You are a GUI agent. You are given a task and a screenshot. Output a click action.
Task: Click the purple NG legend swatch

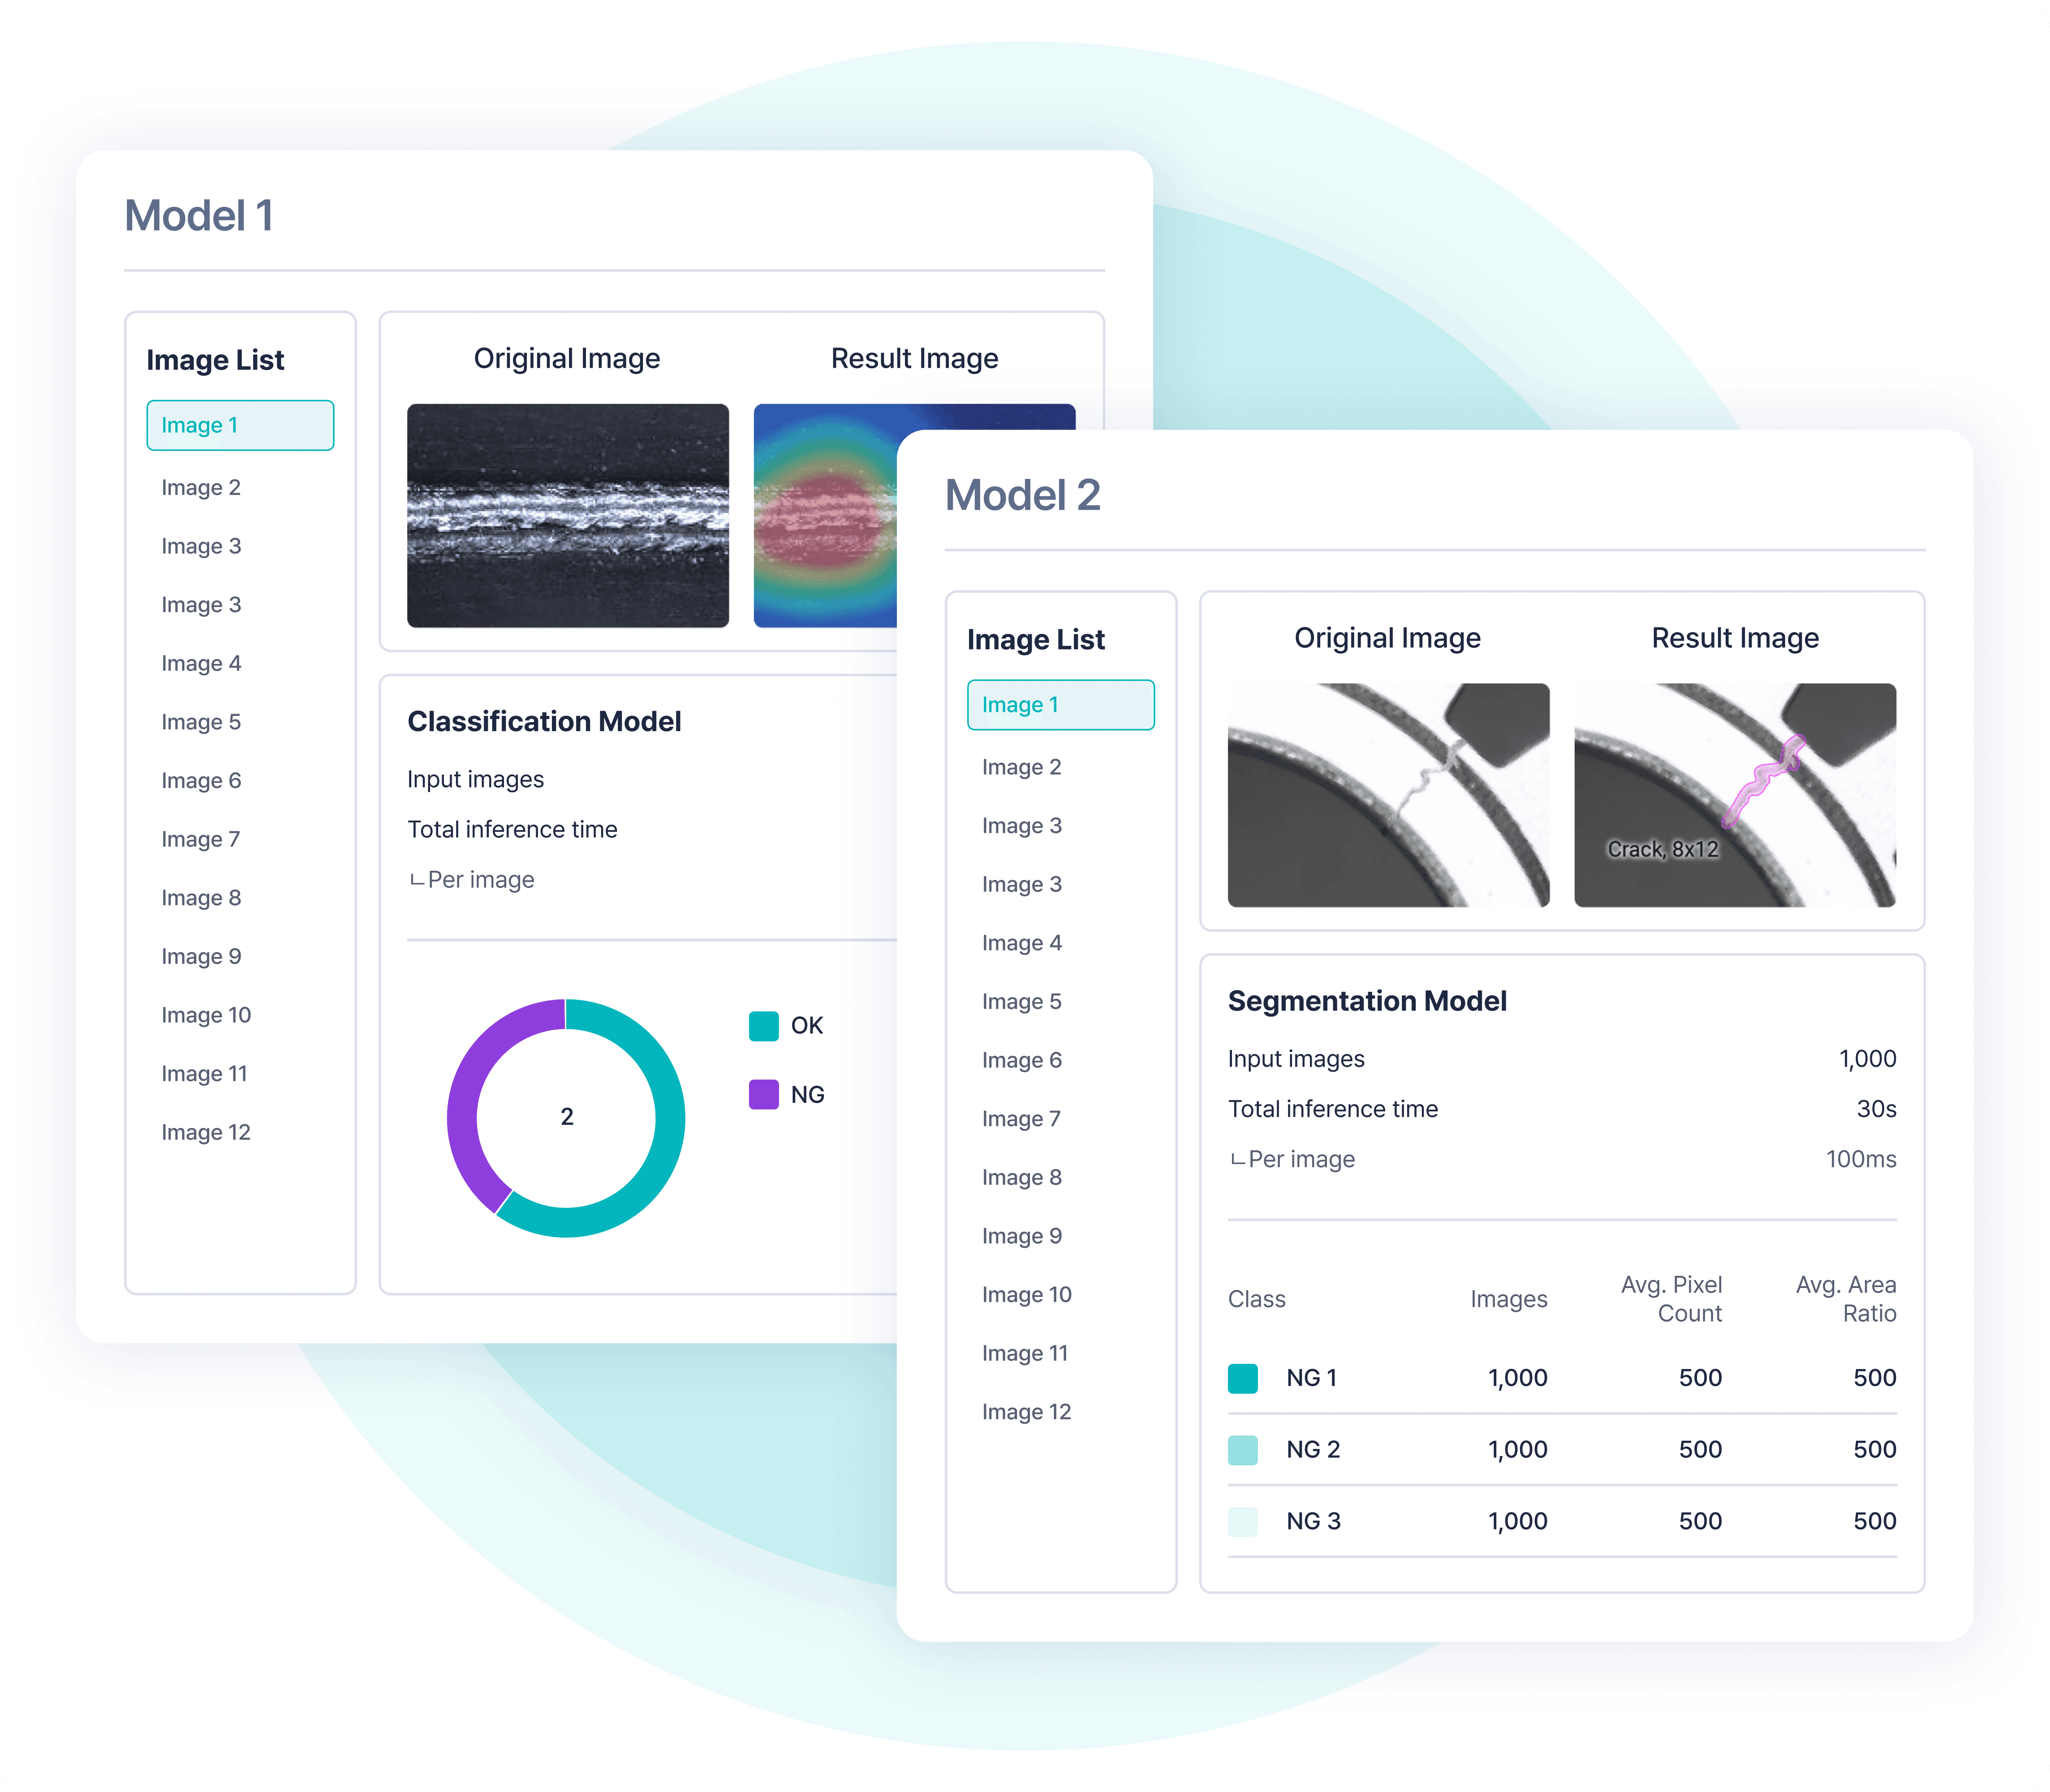click(x=764, y=1094)
